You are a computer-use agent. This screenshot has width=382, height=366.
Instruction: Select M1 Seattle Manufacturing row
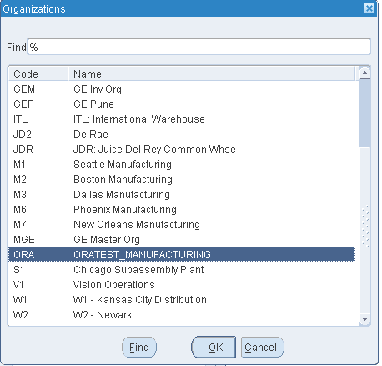pos(182,165)
